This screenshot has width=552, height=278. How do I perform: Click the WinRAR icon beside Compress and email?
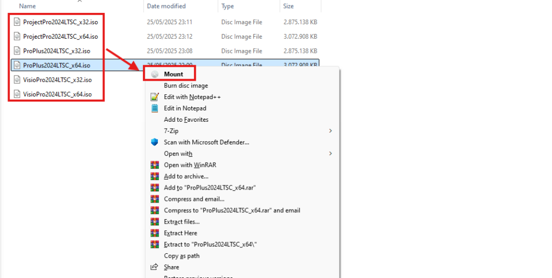click(155, 199)
